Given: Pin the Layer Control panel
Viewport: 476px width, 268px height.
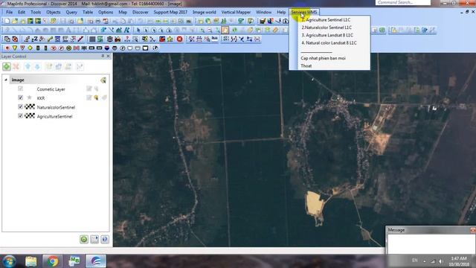Looking at the screenshot, I should [103, 57].
